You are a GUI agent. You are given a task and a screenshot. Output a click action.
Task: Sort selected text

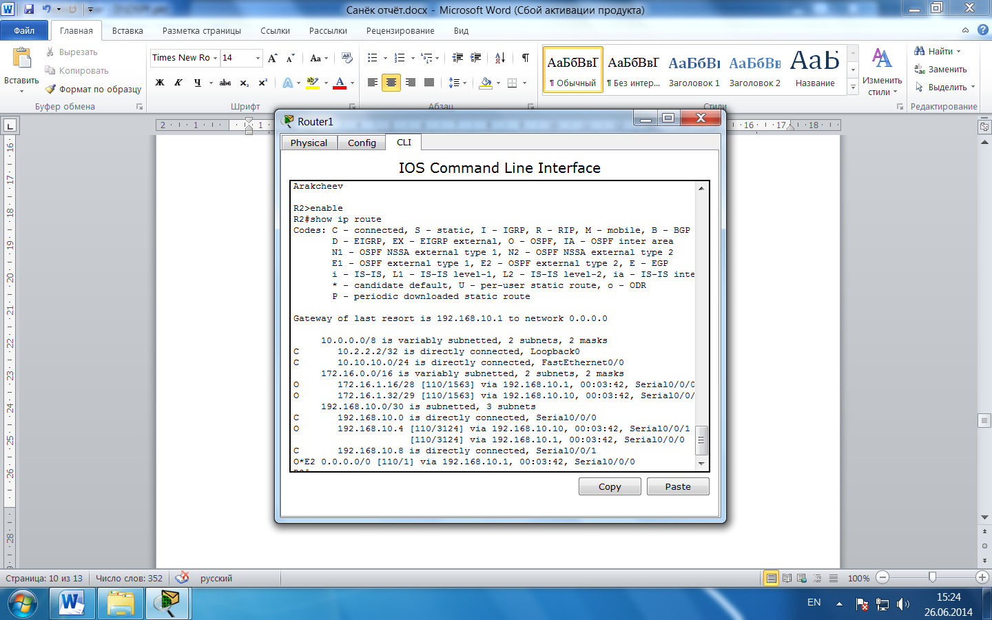click(x=500, y=58)
